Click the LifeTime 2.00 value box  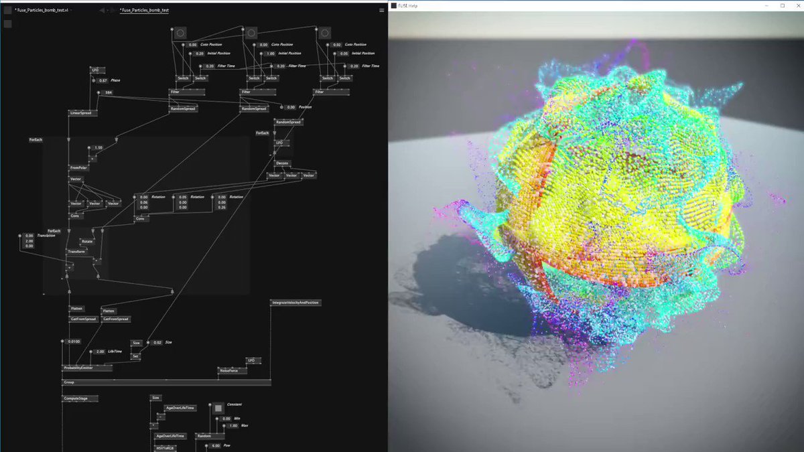point(100,351)
